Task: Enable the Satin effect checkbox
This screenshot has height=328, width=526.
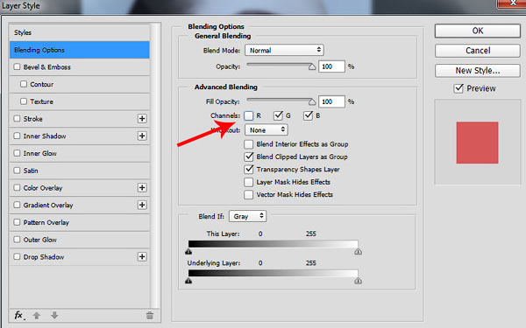Action: (x=17, y=171)
